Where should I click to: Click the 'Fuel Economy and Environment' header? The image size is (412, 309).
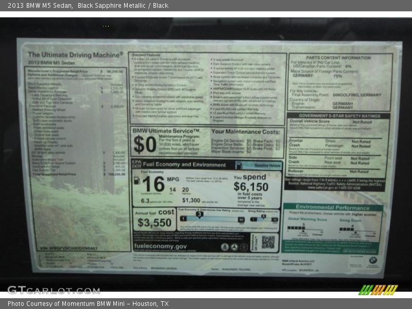point(184,165)
